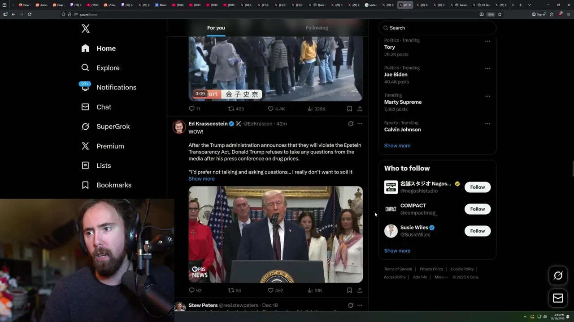The height and width of the screenshot is (322, 574).
Task: Open Ed Krassenstein's profile picture
Action: pos(179,127)
